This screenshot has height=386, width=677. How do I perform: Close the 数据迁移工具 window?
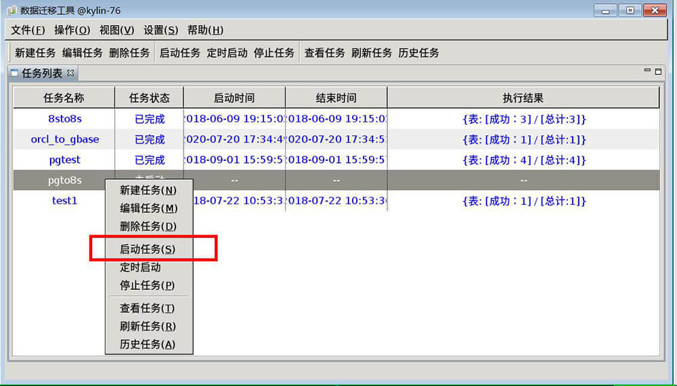click(x=655, y=10)
